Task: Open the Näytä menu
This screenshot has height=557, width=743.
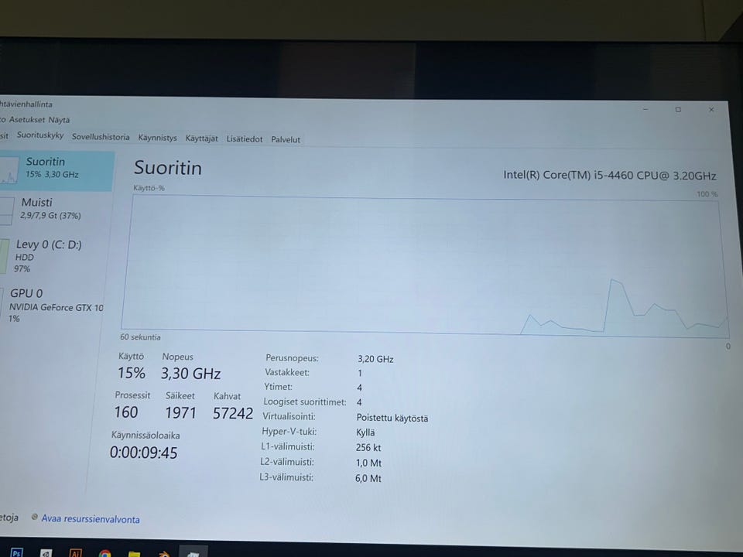Action: [59, 120]
